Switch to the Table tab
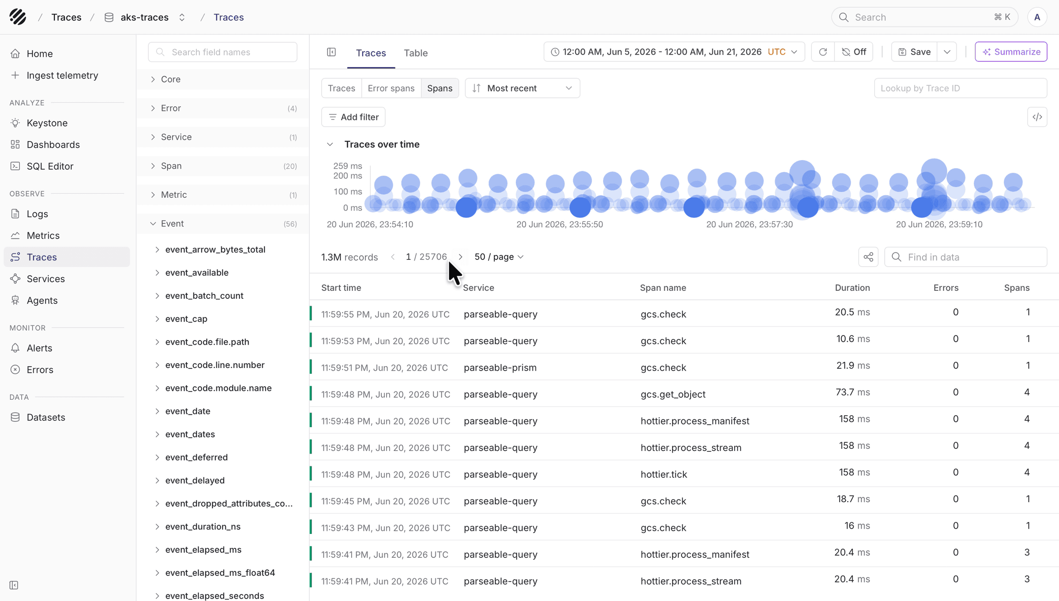This screenshot has height=601, width=1059. click(x=416, y=53)
